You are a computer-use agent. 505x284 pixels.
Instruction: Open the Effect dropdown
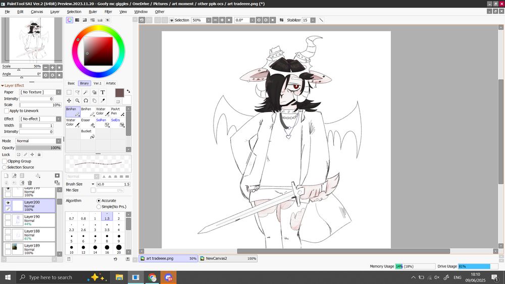[x=58, y=119]
